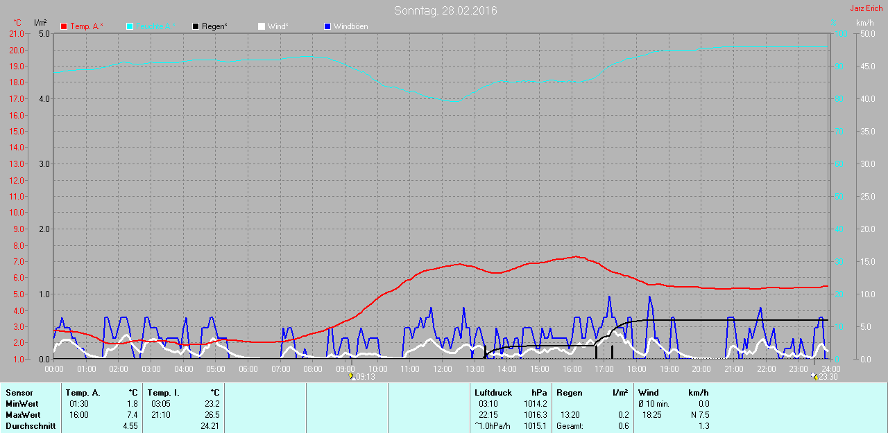Click the 'Temp. I.' table column header
The height and width of the screenshot is (433, 888).
[163, 393]
